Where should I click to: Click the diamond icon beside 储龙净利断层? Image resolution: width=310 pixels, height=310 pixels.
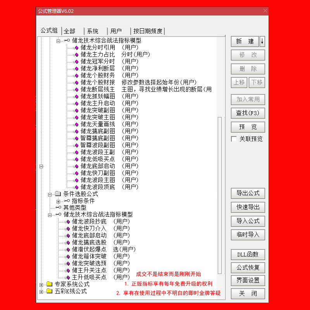click(77, 69)
